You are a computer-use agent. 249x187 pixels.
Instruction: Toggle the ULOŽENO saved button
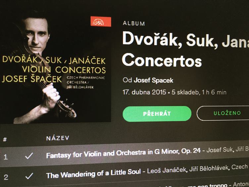coord(224,113)
